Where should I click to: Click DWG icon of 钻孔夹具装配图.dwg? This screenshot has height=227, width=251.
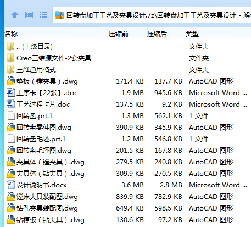(x=11, y=208)
